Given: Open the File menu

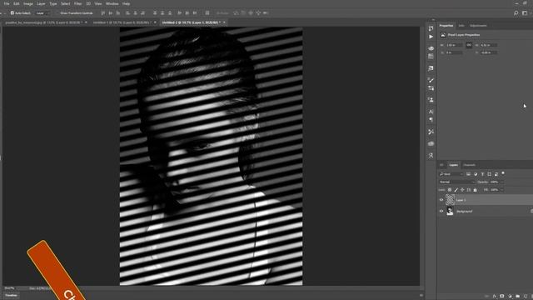Looking at the screenshot, I should [7, 3].
